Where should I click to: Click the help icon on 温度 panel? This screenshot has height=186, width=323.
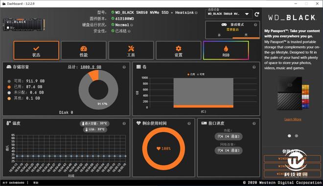coord(124,124)
